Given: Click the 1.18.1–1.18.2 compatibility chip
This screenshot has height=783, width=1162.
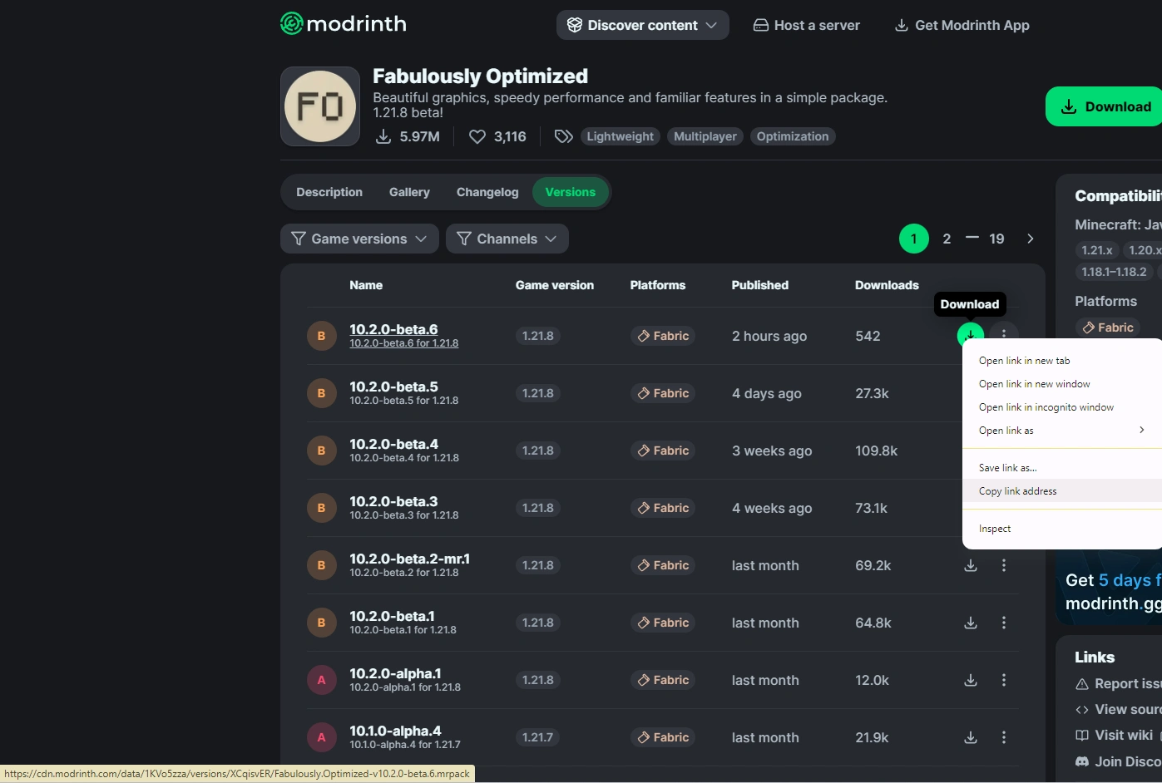Looking at the screenshot, I should (x=1114, y=272).
